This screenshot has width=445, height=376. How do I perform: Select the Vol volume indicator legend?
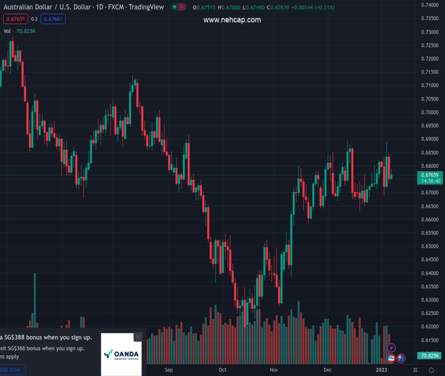click(7, 31)
